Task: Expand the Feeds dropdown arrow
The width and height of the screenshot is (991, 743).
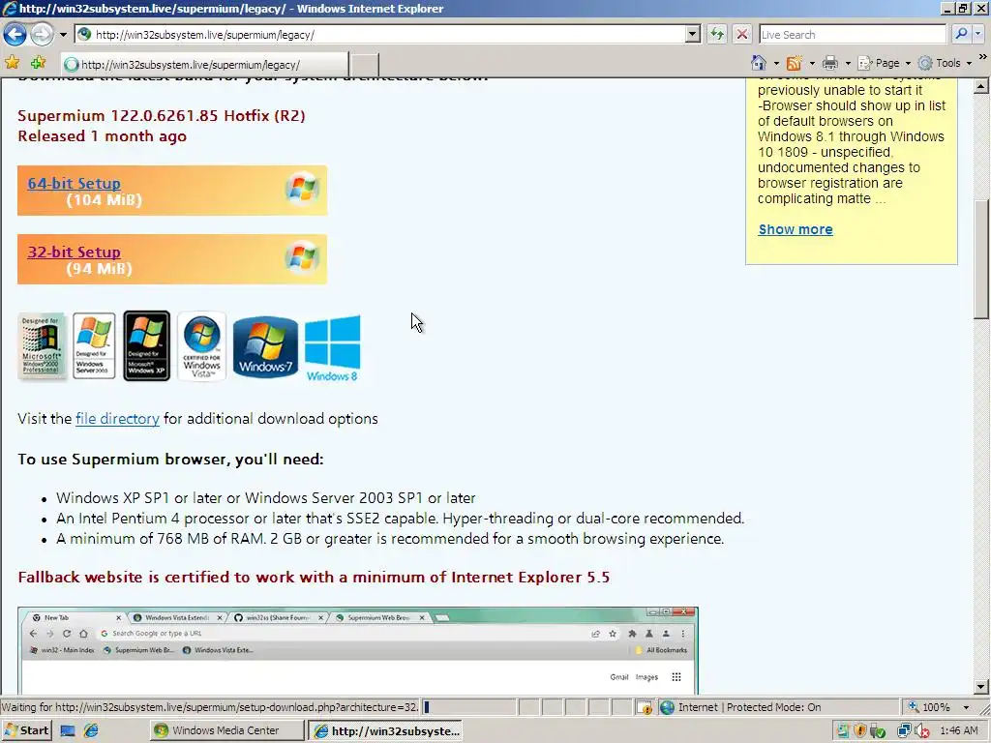Action: click(x=812, y=63)
